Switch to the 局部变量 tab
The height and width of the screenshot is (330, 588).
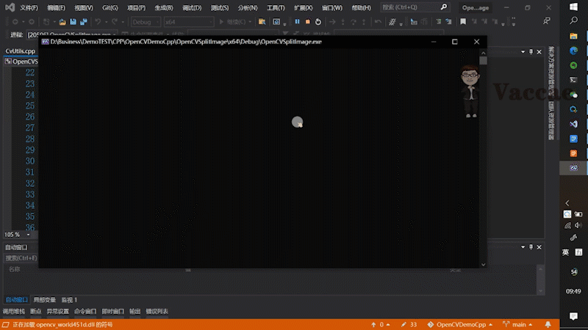[44, 300]
